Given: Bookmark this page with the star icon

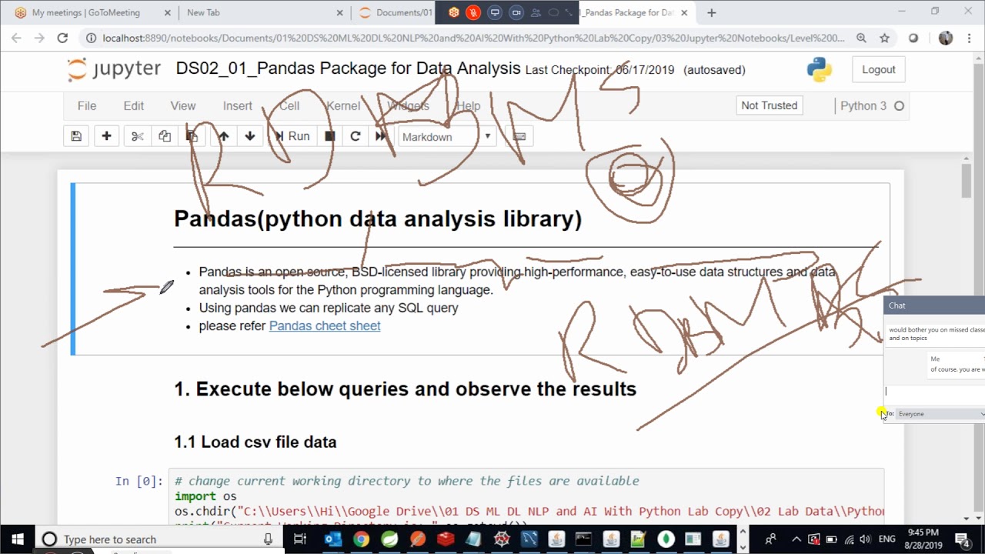Looking at the screenshot, I should 885,38.
